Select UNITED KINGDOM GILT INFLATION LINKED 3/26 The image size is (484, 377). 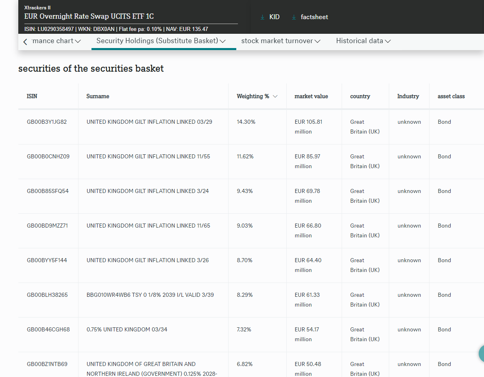[148, 260]
